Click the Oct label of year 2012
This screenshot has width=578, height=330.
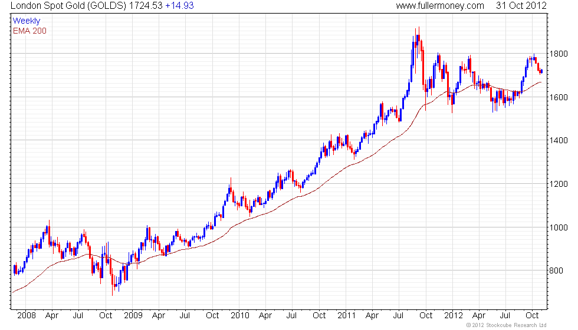tap(532, 316)
